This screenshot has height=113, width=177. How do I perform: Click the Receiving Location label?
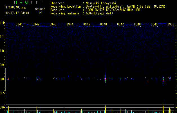point(66,6)
